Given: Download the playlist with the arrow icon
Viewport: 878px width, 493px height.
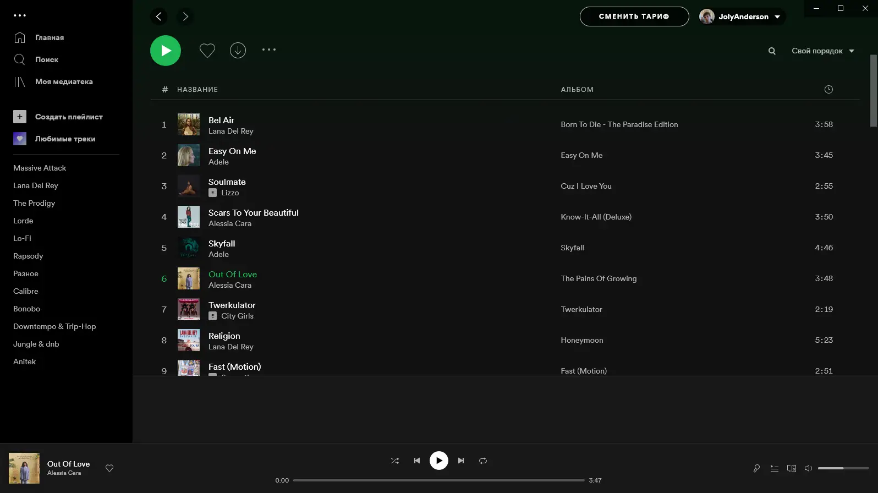Looking at the screenshot, I should pos(238,50).
